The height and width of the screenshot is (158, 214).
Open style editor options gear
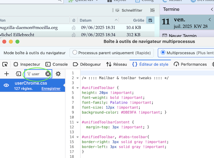pos(58,74)
